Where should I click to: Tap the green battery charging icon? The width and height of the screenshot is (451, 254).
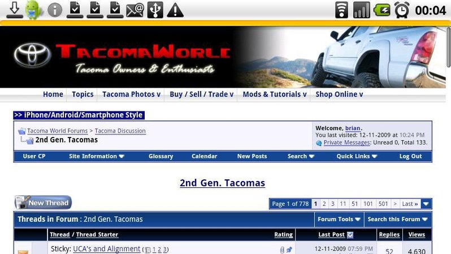[381, 10]
